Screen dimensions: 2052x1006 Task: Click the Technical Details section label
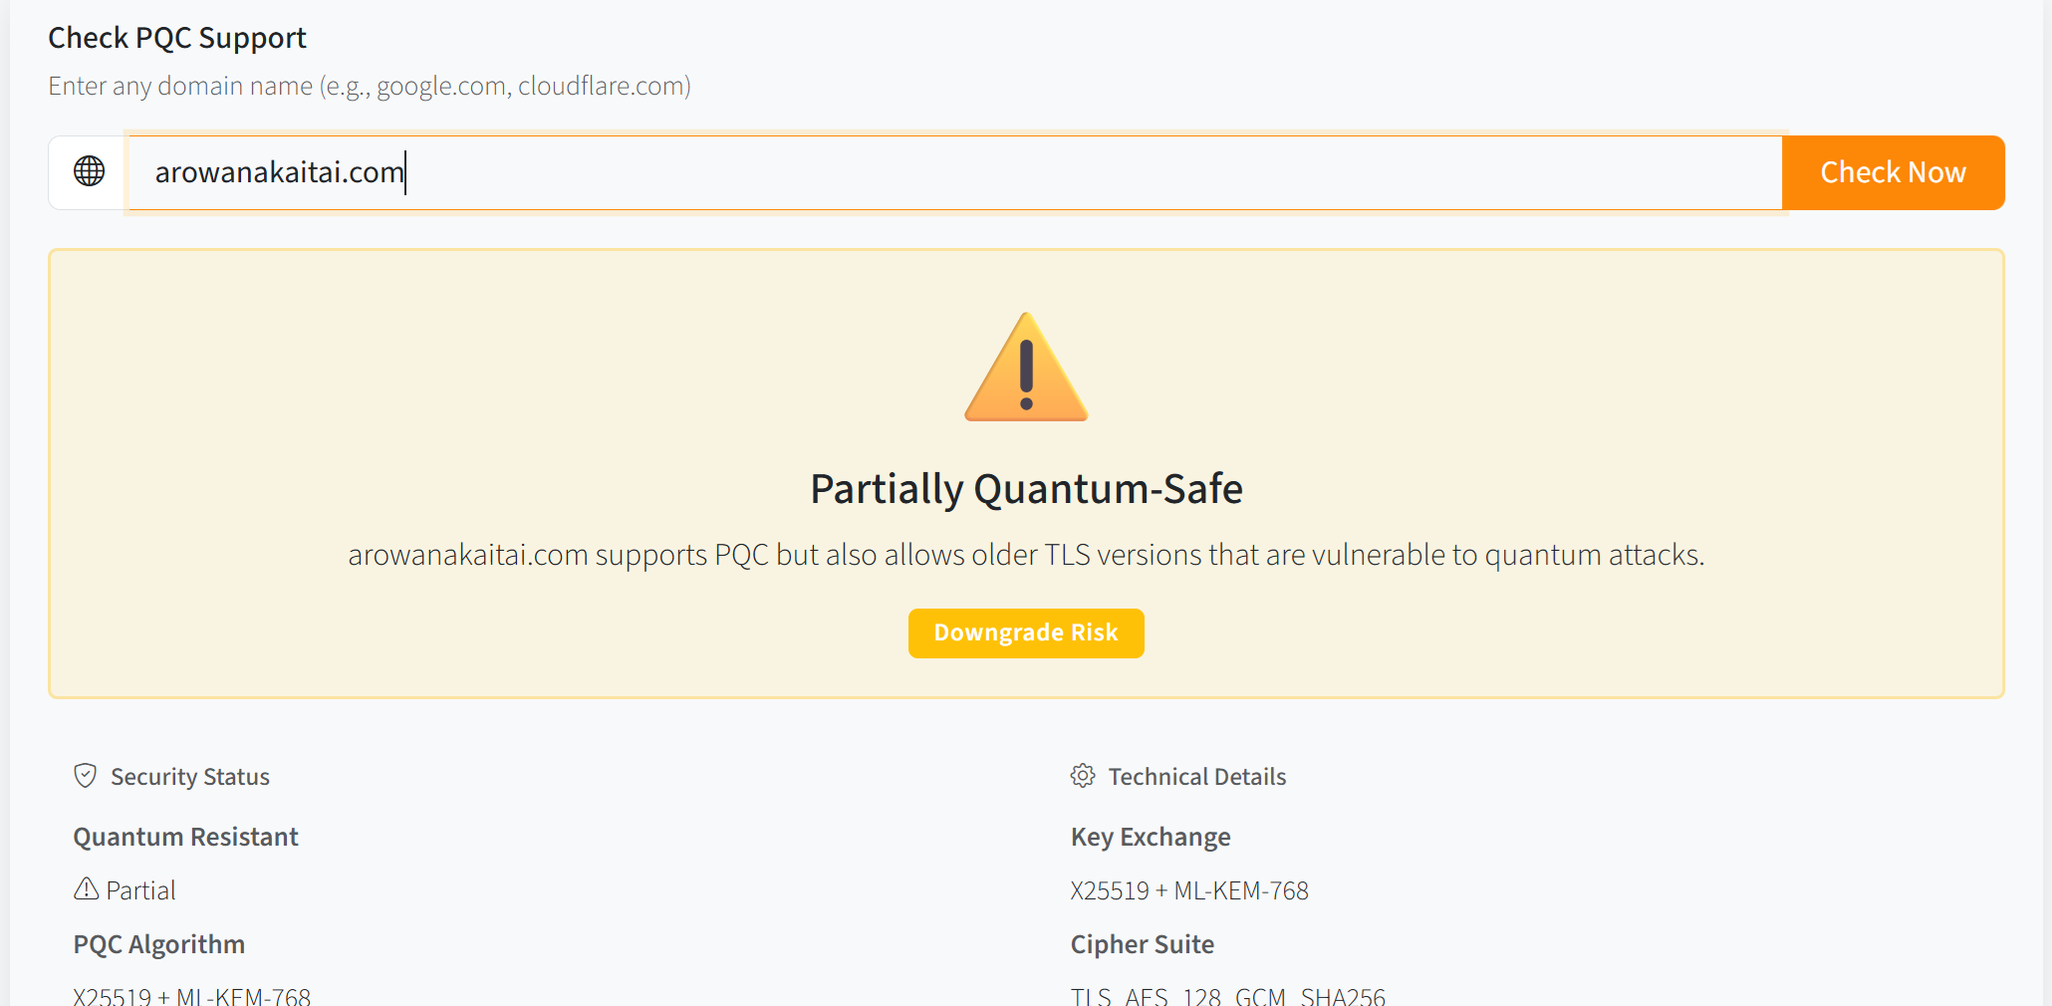(x=1197, y=777)
